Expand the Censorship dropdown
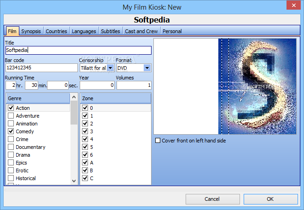Image resolution: width=304 pixels, height=210 pixels. (x=111, y=68)
